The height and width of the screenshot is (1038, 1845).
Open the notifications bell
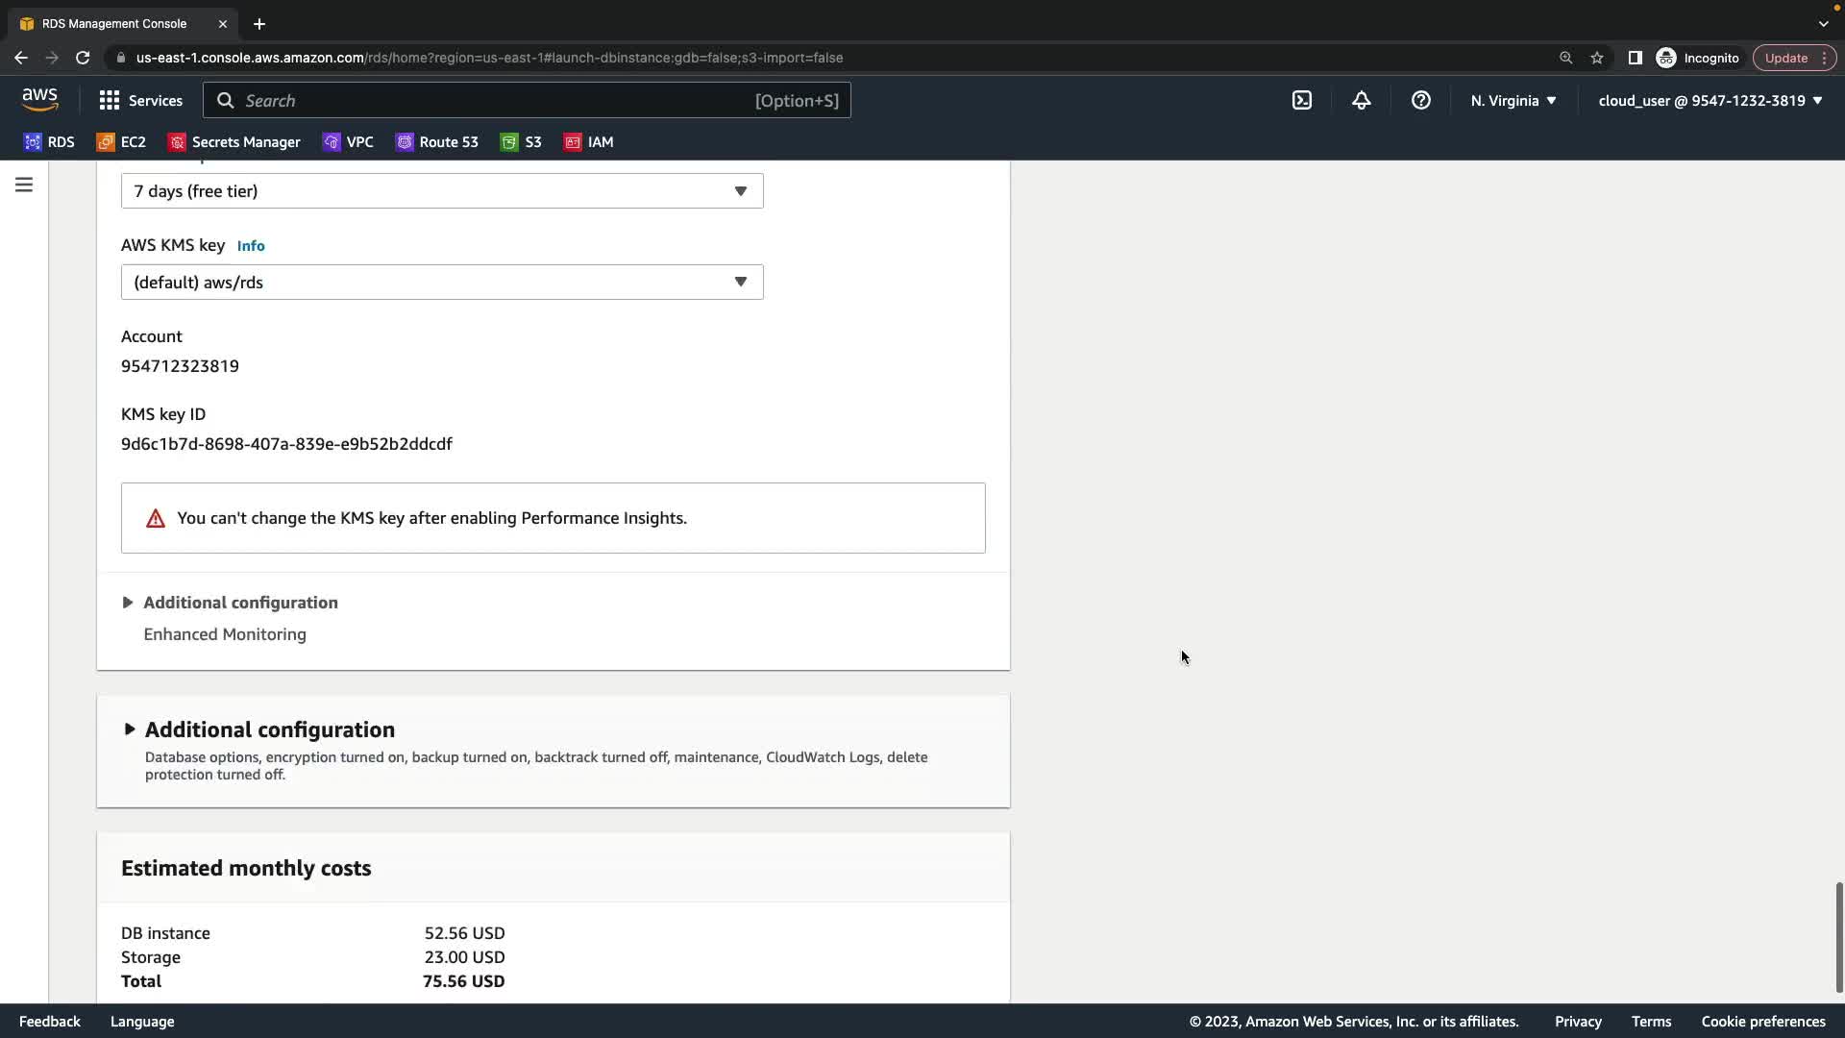pyautogui.click(x=1361, y=100)
